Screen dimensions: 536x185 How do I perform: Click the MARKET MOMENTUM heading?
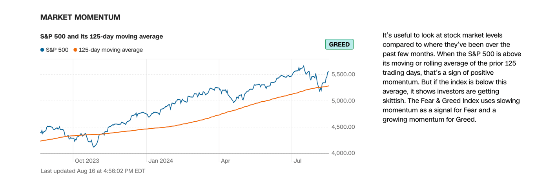[80, 18]
